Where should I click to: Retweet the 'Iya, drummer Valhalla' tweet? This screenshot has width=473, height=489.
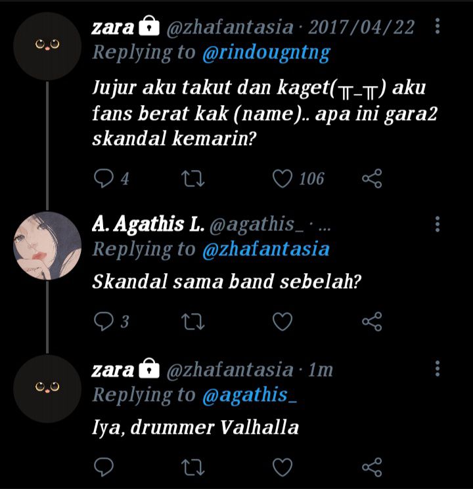[193, 467]
